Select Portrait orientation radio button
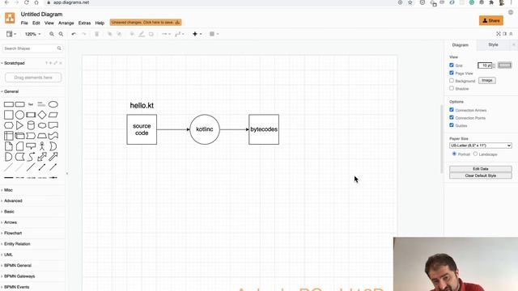Viewport: 518px width, 291px height. (x=454, y=154)
